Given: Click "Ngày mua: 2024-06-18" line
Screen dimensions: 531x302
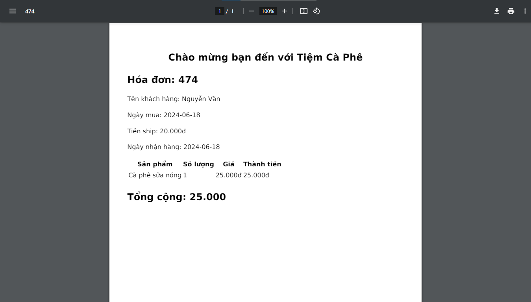Looking at the screenshot, I should 164,115.
